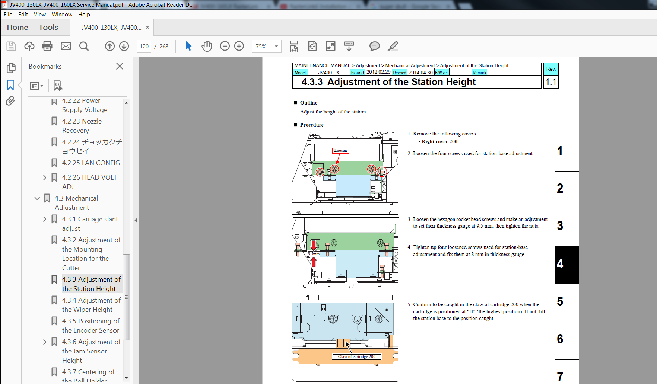The height and width of the screenshot is (384, 657).
Task: Open bookmark 4.3.2 Mounting Location for Cutter
Action: click(91, 254)
